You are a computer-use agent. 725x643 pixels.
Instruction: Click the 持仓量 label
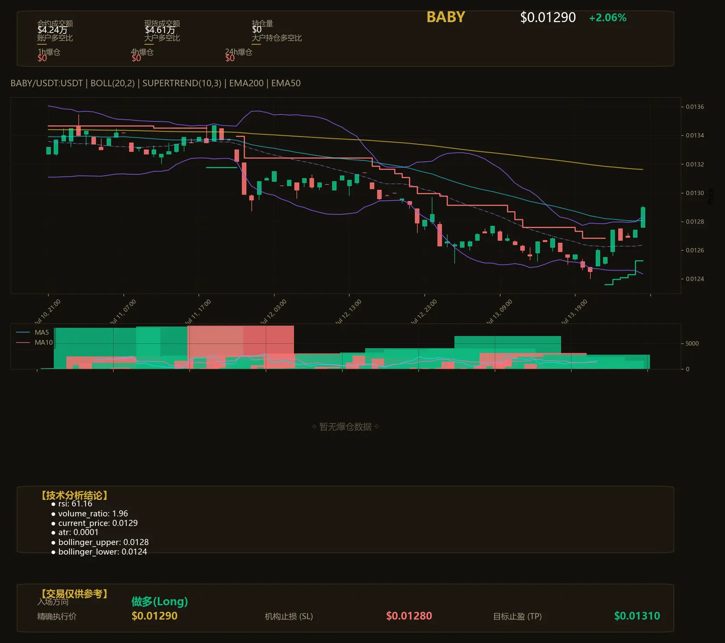coord(262,23)
